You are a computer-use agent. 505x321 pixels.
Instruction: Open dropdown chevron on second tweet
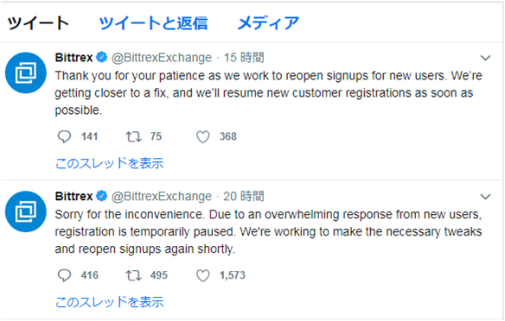(x=485, y=197)
